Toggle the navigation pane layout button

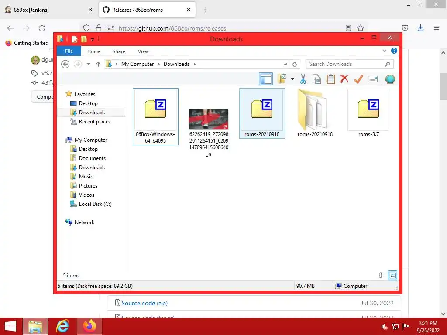click(266, 79)
